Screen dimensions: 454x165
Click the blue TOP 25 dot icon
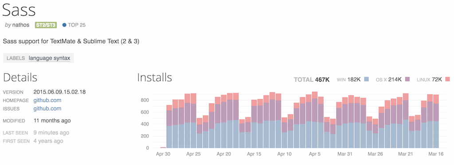tap(64, 25)
